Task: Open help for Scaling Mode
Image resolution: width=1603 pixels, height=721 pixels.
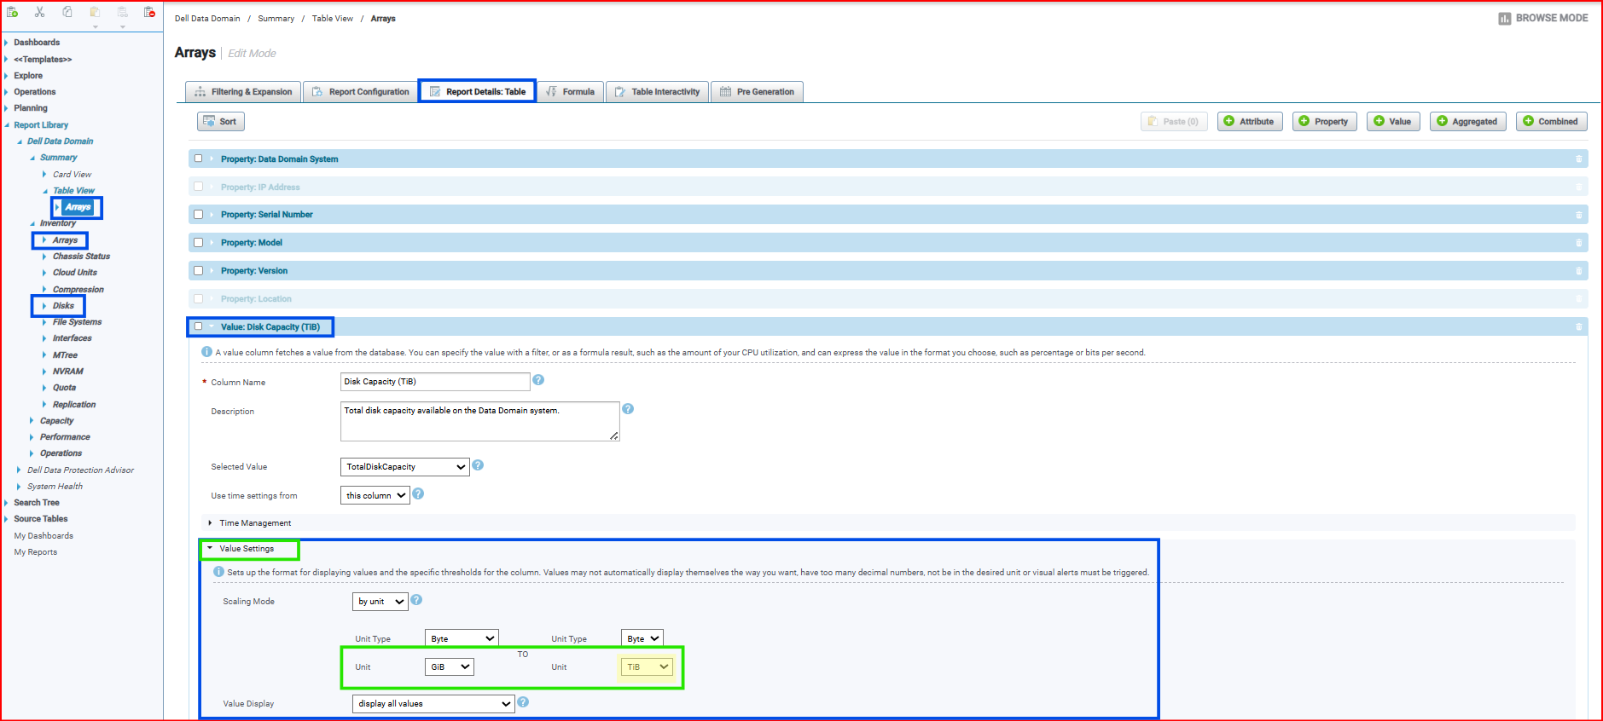Action: click(416, 600)
